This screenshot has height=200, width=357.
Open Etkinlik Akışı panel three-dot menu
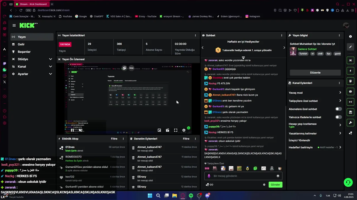click(x=123, y=139)
